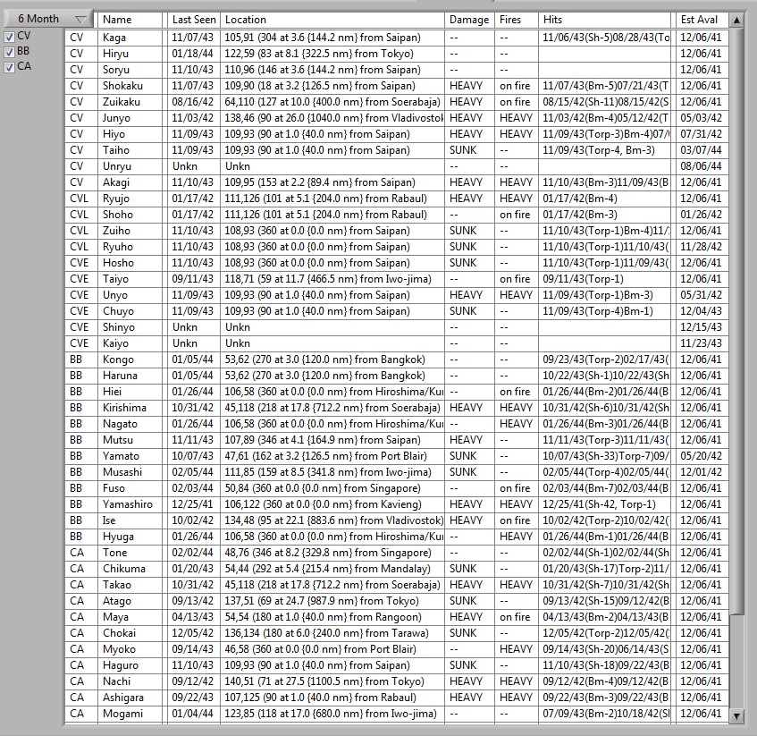Toggle the CA ship type checkbox
The width and height of the screenshot is (757, 736).
coord(9,68)
